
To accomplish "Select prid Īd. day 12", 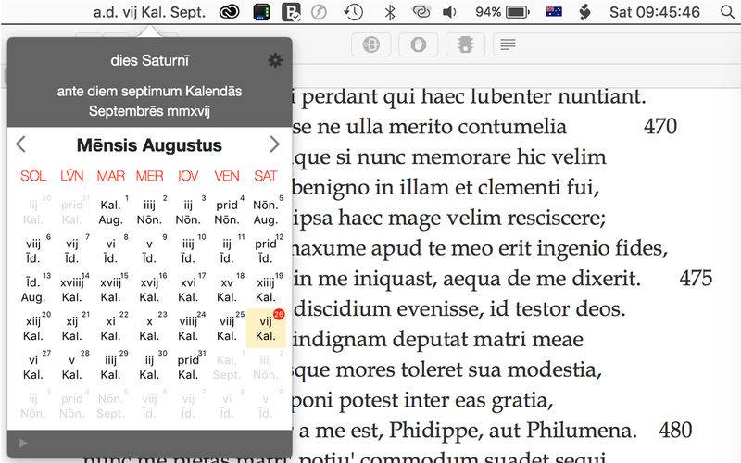I will point(266,251).
